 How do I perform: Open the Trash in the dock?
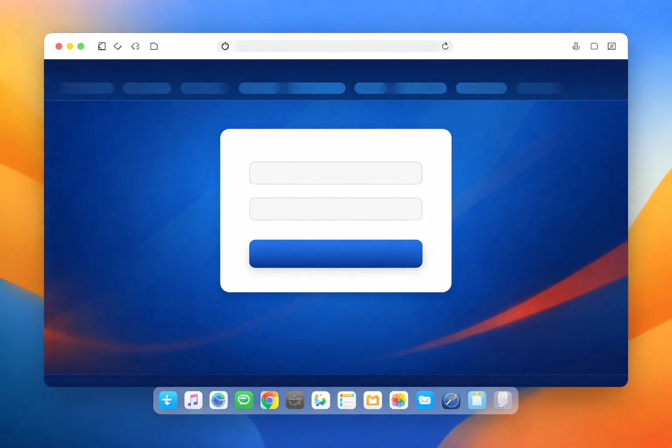pos(503,400)
